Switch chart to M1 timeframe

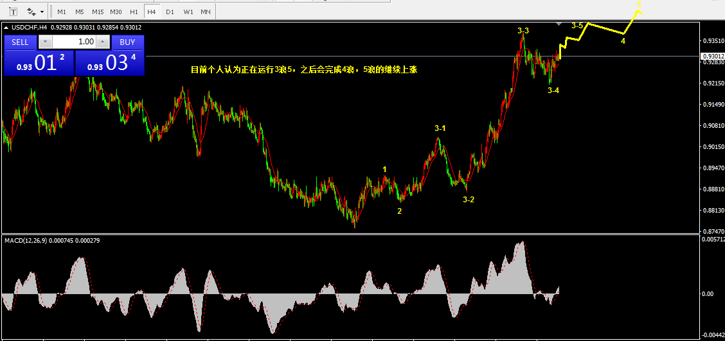coord(62,12)
